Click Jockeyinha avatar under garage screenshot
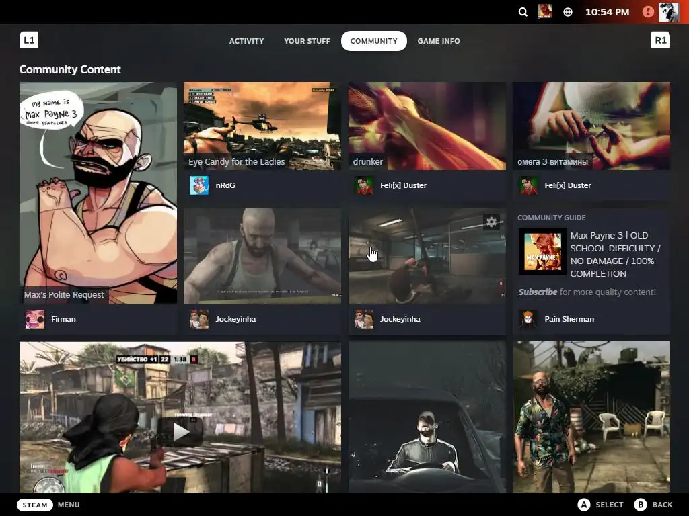Viewport: 689px width, 516px height. [364, 319]
